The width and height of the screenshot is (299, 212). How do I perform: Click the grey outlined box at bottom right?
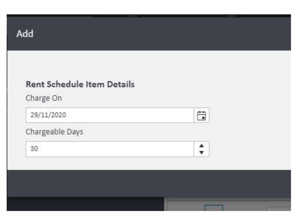(x=278, y=210)
